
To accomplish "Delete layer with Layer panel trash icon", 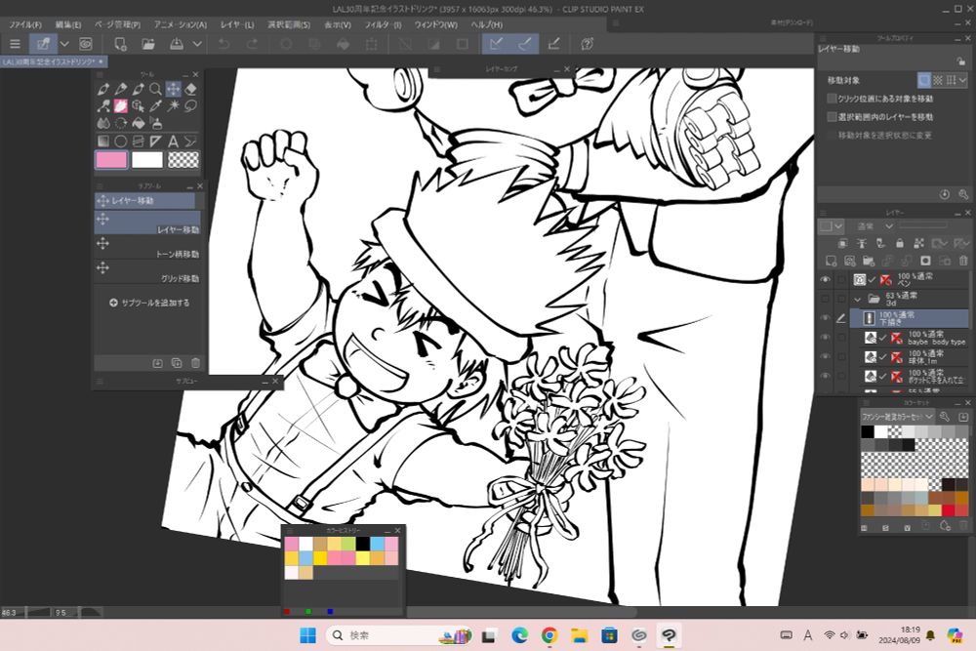I will click(963, 261).
